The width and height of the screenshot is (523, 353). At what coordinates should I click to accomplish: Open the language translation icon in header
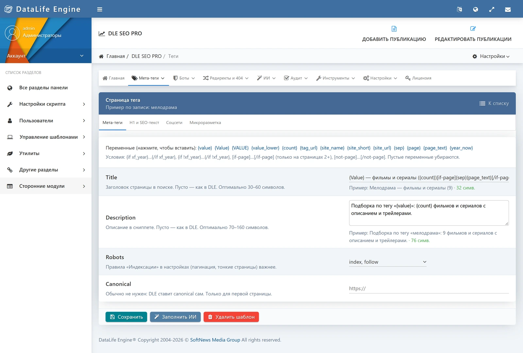459,9
